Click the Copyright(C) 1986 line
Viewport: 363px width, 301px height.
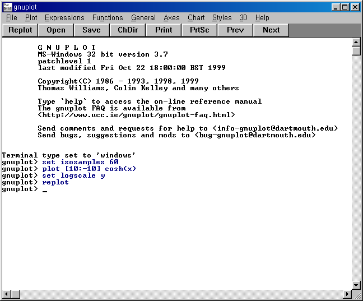point(118,81)
